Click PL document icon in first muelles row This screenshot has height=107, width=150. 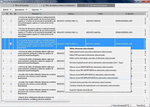click(11, 76)
